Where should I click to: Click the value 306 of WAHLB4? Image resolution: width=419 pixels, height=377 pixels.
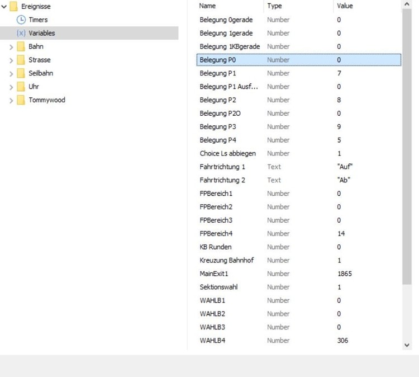tap(342, 341)
